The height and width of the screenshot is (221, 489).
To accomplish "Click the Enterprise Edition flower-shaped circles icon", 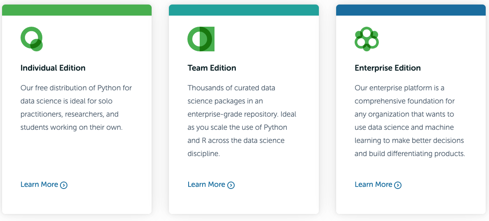I will pos(367,39).
